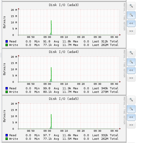This screenshot has height=143, width=141.
Task: Click the 08:50 time label on ada5 graph
Action: click(31, 131)
